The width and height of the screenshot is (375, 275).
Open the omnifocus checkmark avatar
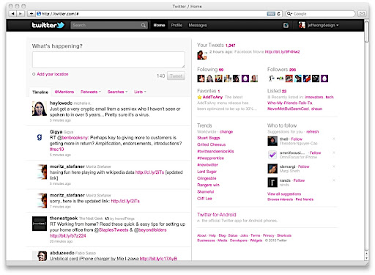[x=272, y=155]
